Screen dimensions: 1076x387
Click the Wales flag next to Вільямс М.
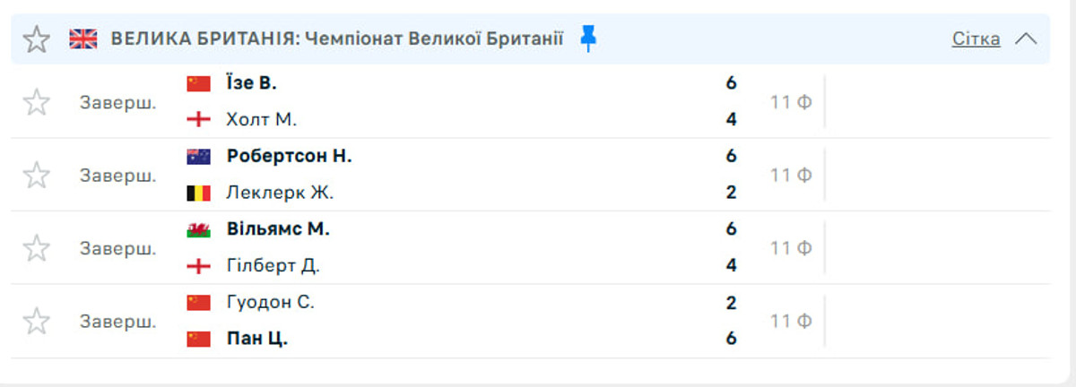point(198,229)
